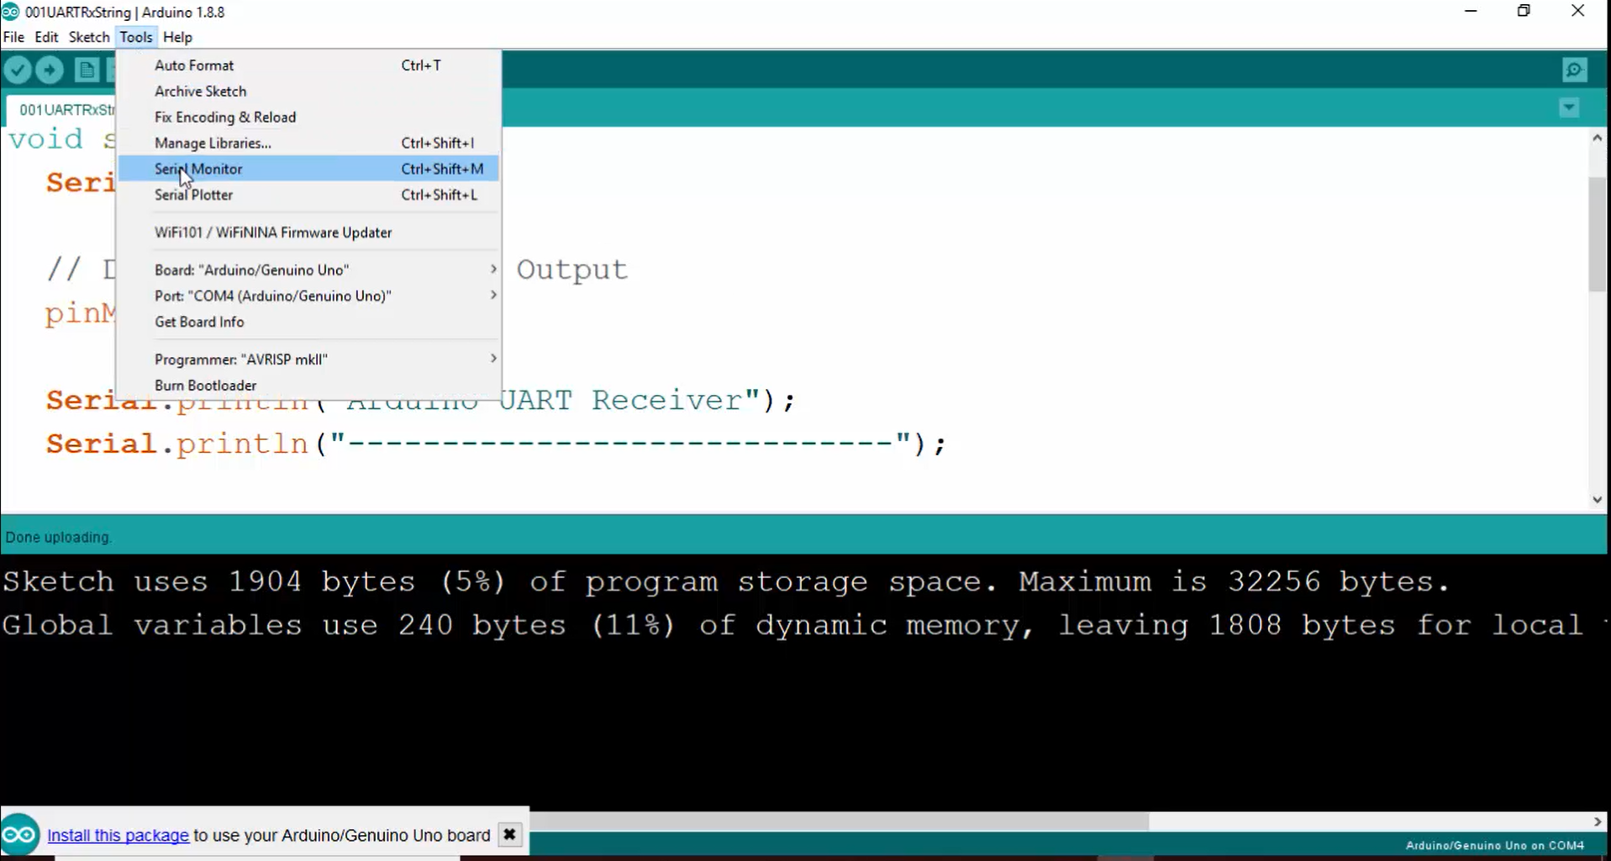Click the Verify sketch checkmark icon

tap(18, 70)
